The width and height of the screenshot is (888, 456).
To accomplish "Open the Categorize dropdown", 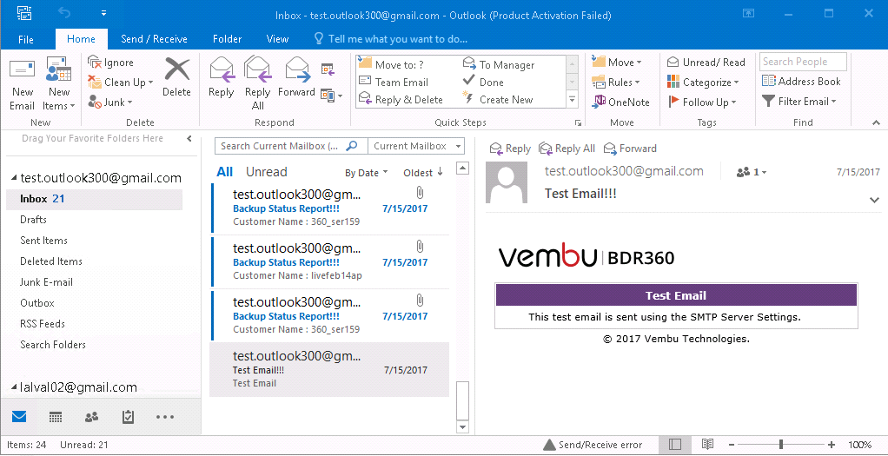I will (704, 83).
